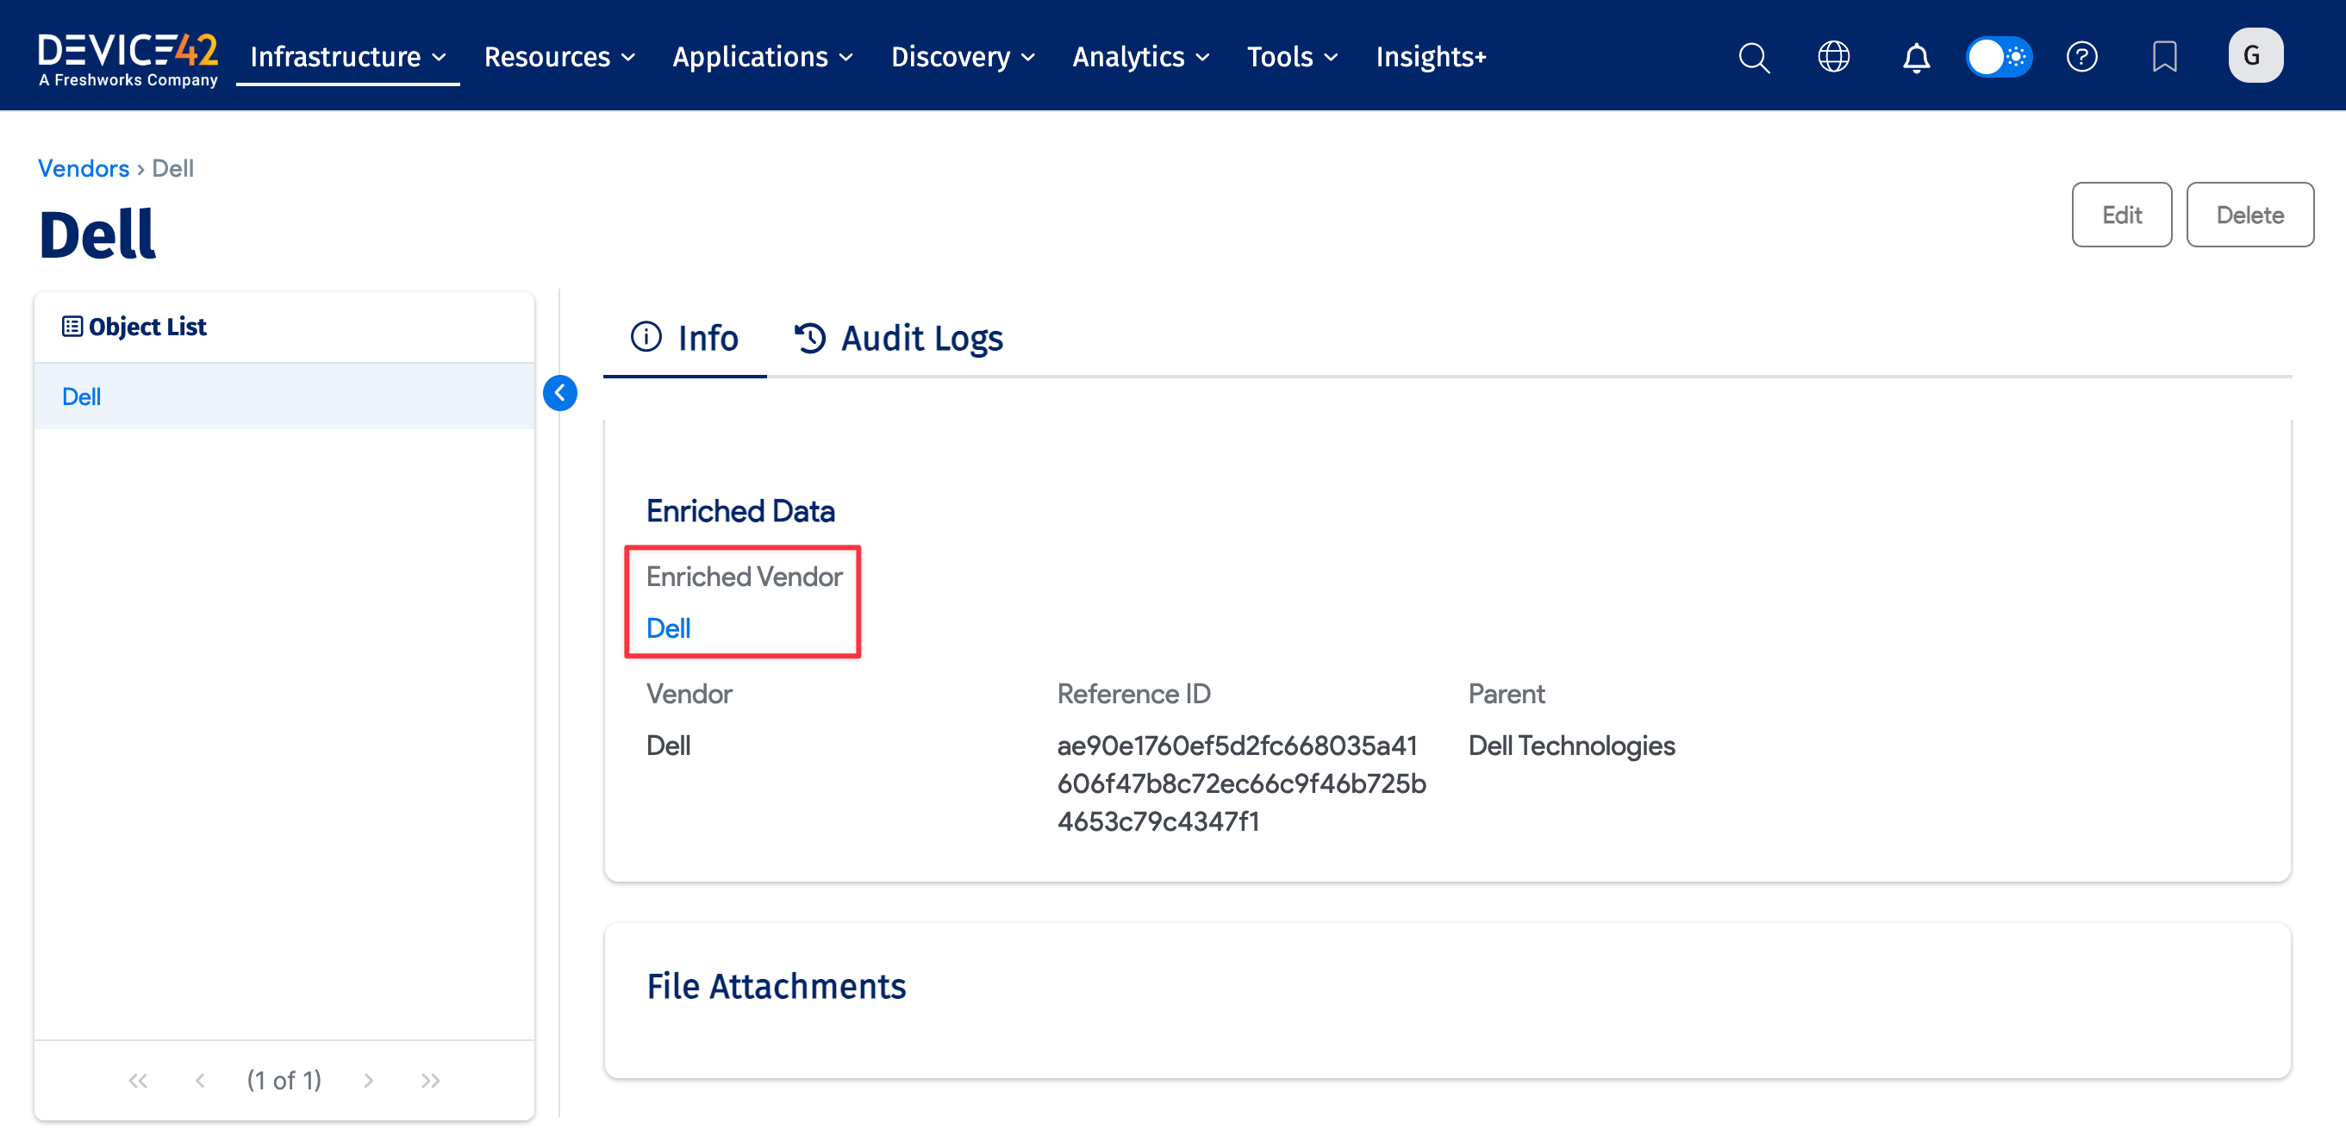The width and height of the screenshot is (2346, 1148).
Task: Toggle light/dark theme switch
Action: click(x=1999, y=56)
